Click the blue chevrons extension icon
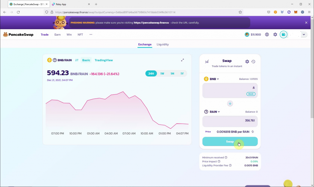The width and height of the screenshot is (314, 187). 282,12
